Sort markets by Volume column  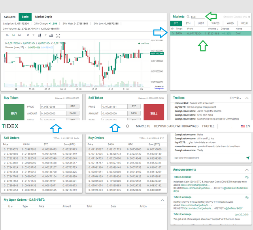[213, 29]
